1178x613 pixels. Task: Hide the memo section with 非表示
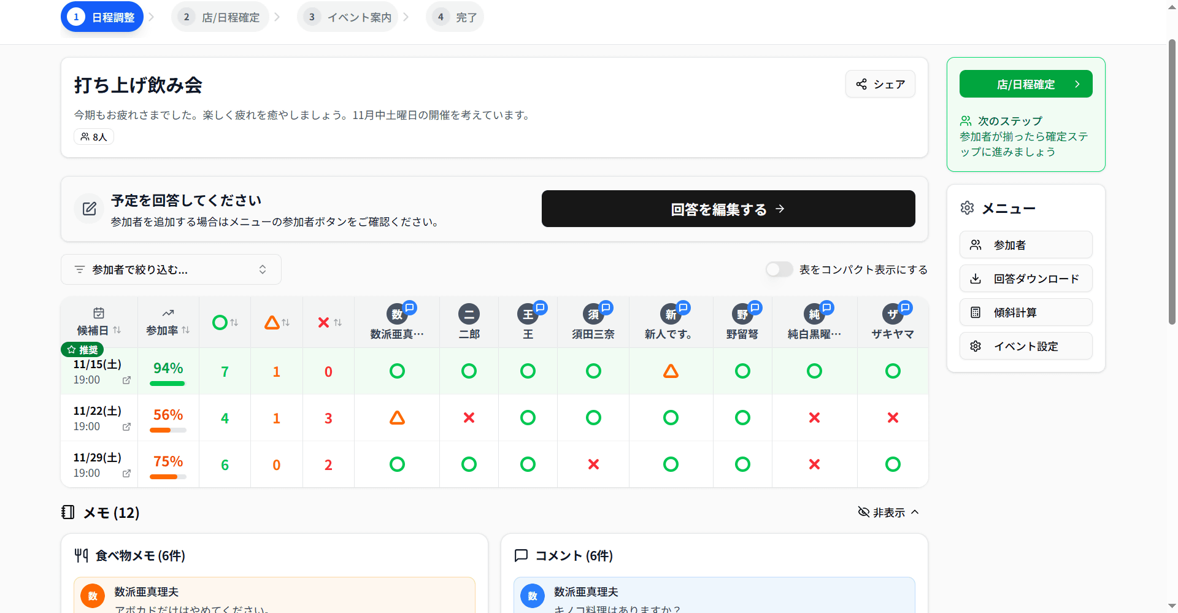[x=888, y=512]
